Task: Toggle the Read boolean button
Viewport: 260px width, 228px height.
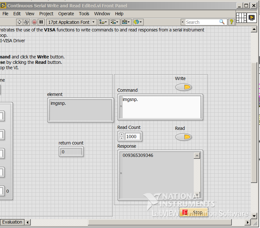Action: pyautogui.click(x=183, y=137)
